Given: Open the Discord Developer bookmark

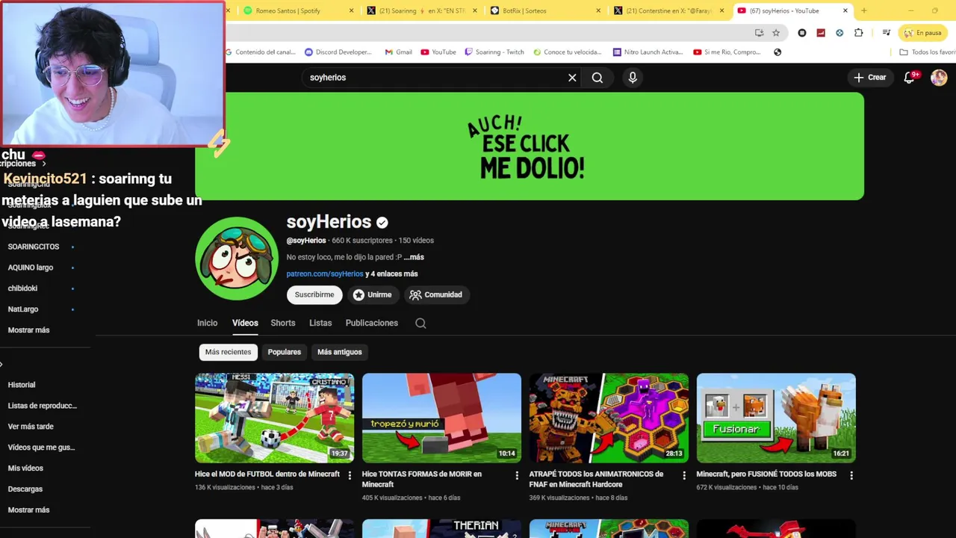Looking at the screenshot, I should coord(338,52).
